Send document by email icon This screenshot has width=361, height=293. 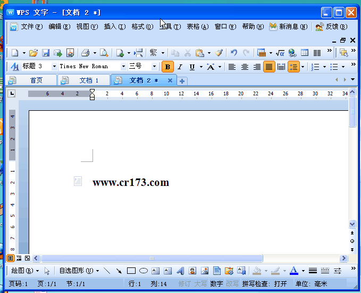(58, 53)
